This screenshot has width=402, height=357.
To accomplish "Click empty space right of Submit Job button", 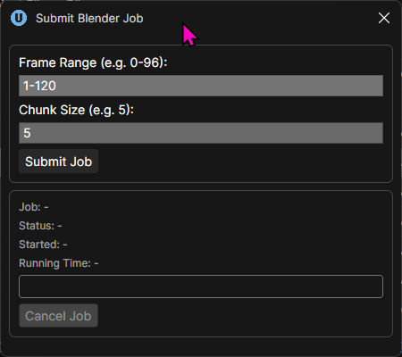I will 239,162.
